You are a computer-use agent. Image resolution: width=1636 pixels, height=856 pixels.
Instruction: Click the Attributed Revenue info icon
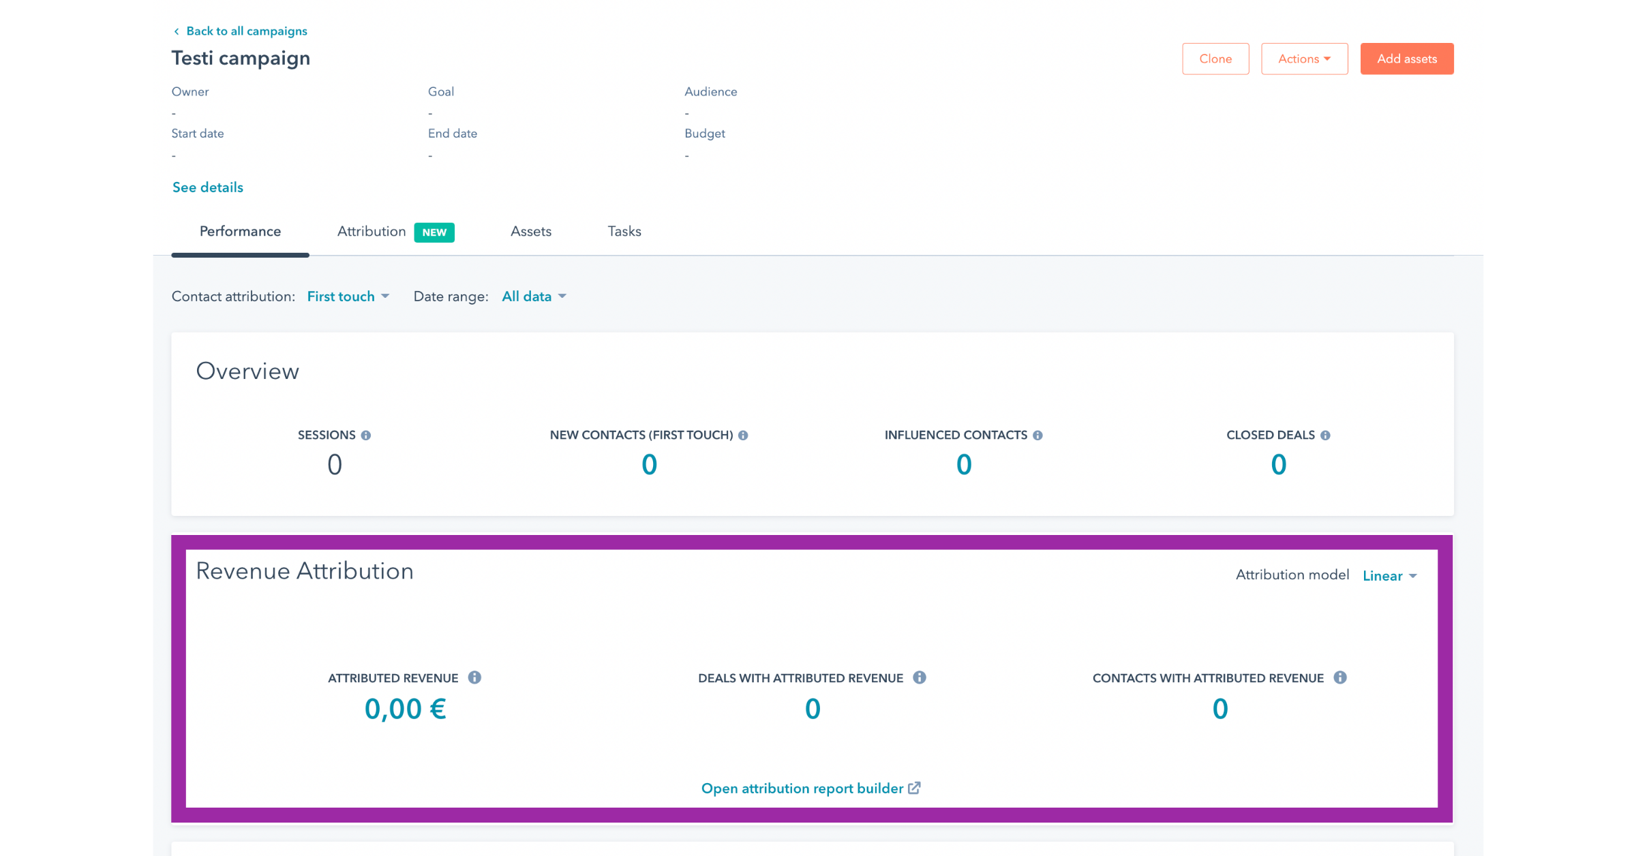[x=474, y=677]
